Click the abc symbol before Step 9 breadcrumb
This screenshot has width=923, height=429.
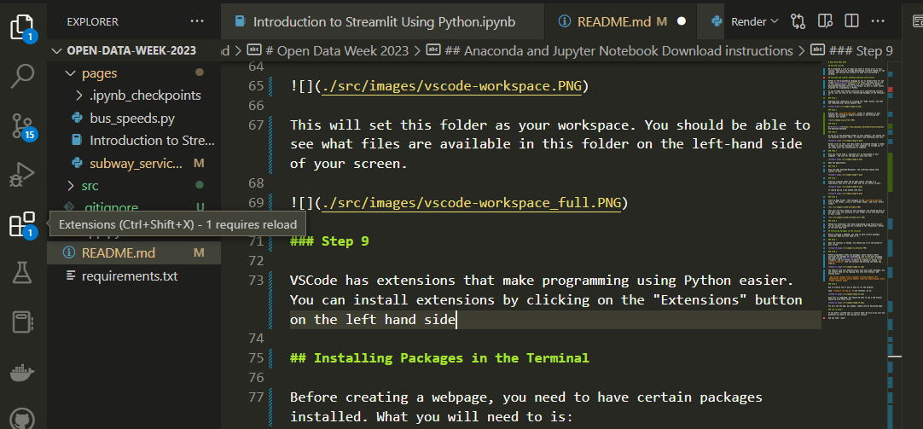pos(818,50)
